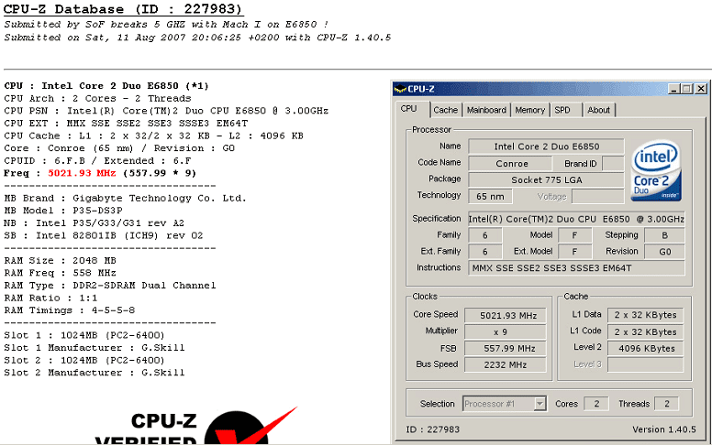Click the Name field Intel Core 2 Duo E6850
712x445 pixels.
546,147
